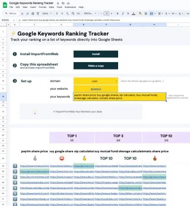Open the more number formats (123) dropdown

[78, 13]
